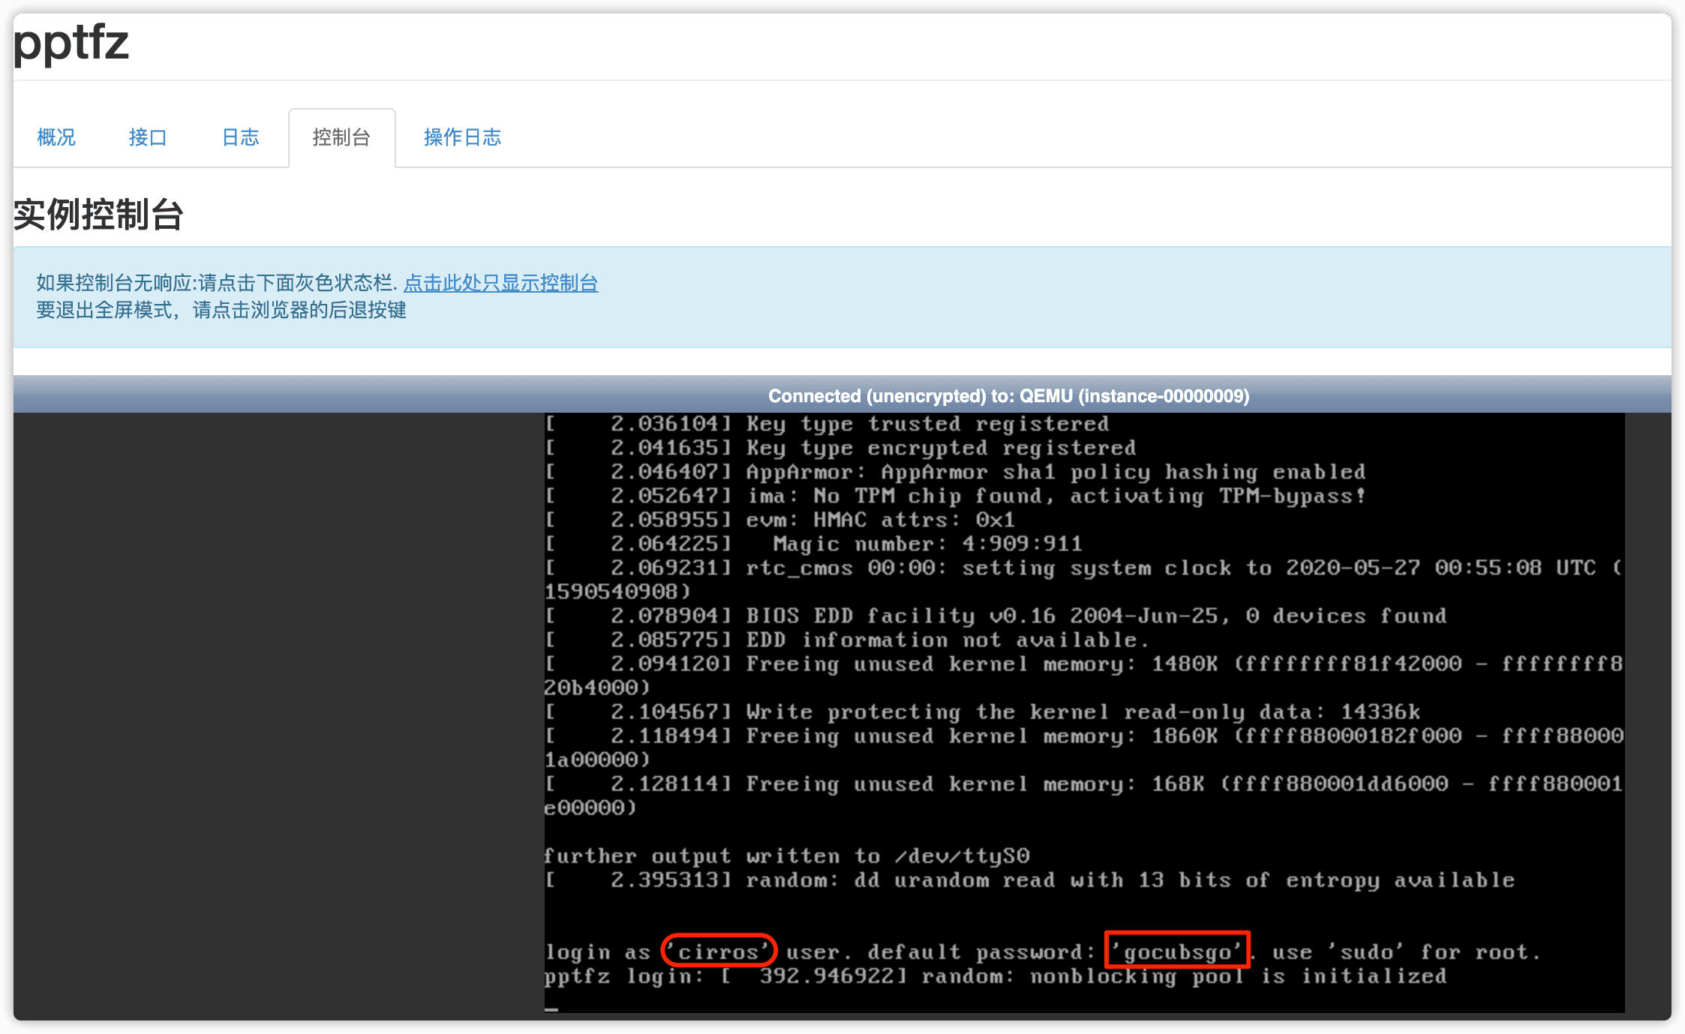Click the 'further output written to /dev/ttyS0' line

point(787,856)
